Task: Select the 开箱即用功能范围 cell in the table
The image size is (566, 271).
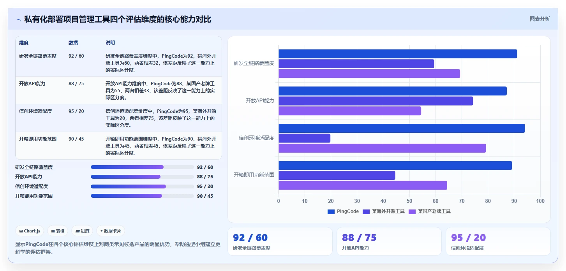Action: [38, 139]
